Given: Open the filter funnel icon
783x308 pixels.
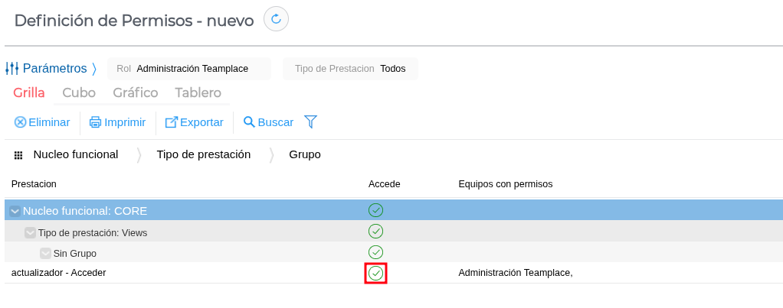Looking at the screenshot, I should [x=310, y=122].
